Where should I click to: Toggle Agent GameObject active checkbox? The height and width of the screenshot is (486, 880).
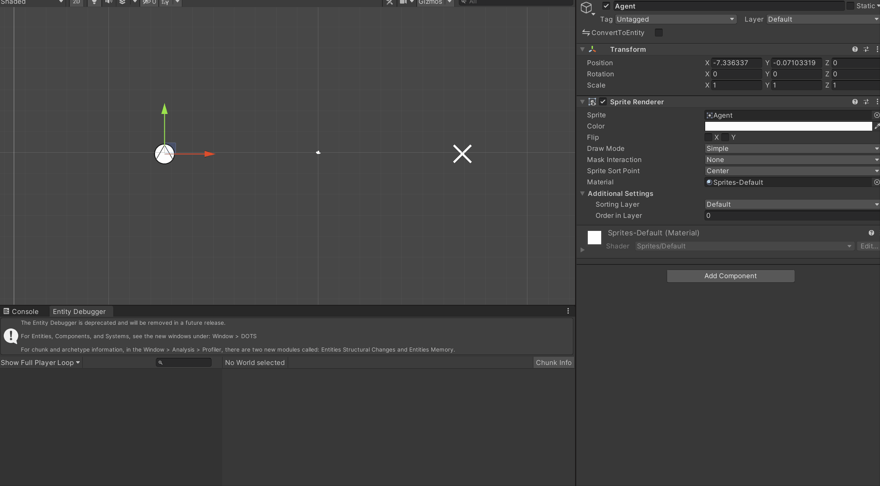point(606,6)
